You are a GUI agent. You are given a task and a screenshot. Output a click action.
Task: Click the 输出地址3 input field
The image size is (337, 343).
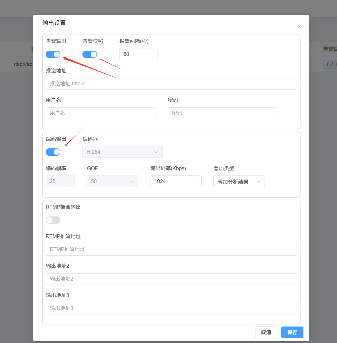click(171, 309)
